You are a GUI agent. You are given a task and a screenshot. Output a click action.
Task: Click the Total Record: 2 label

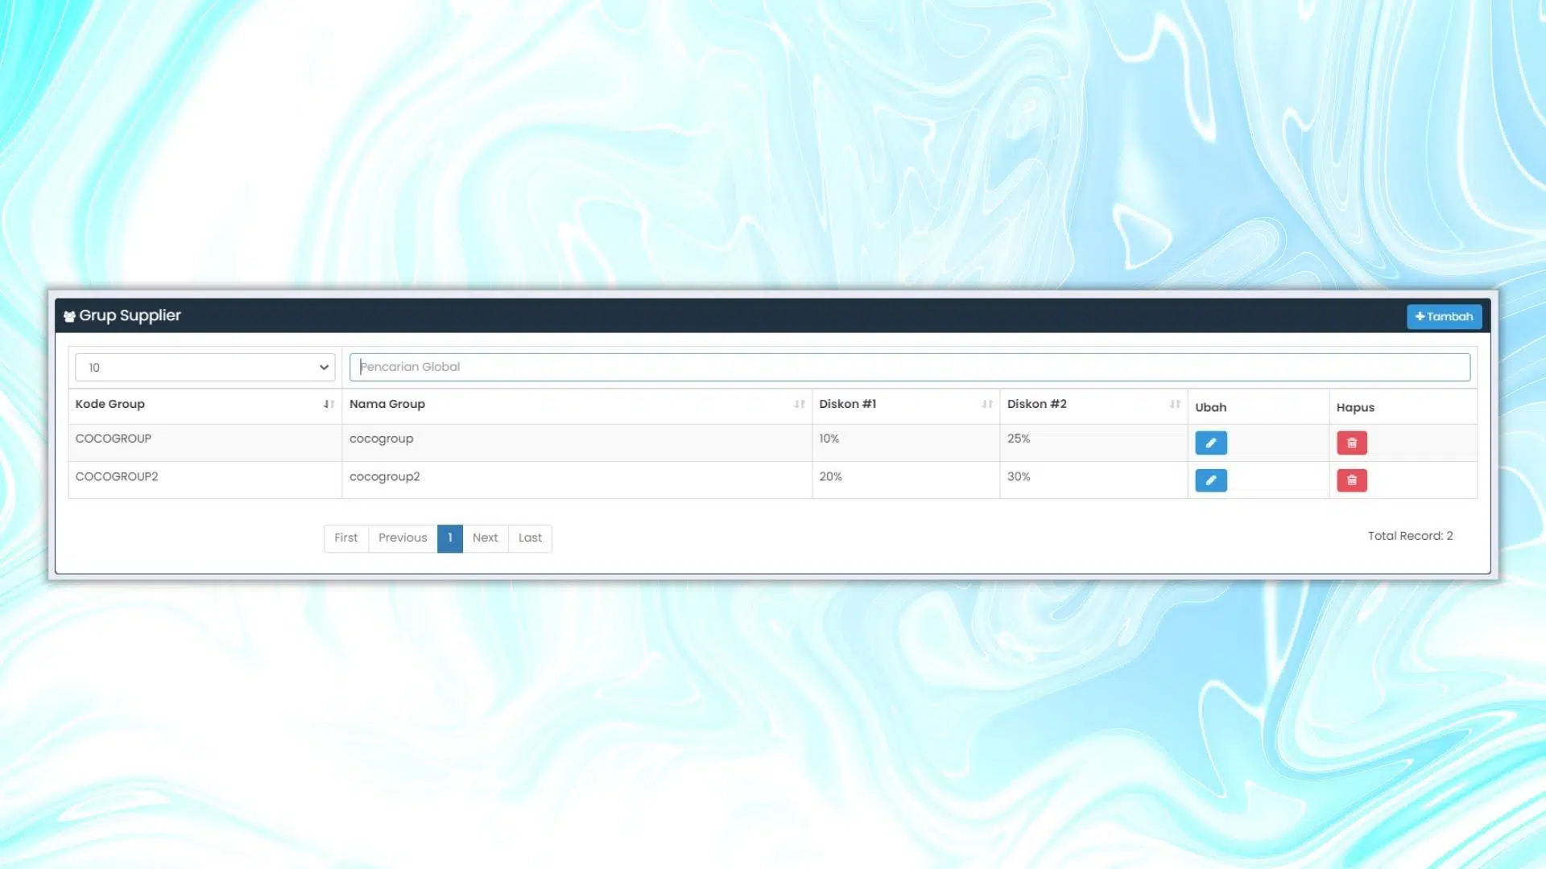[1410, 536]
